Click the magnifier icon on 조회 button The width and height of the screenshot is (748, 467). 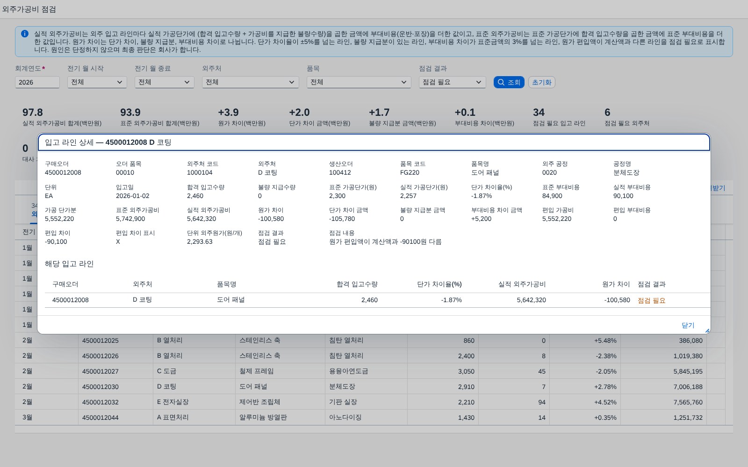coord(501,82)
